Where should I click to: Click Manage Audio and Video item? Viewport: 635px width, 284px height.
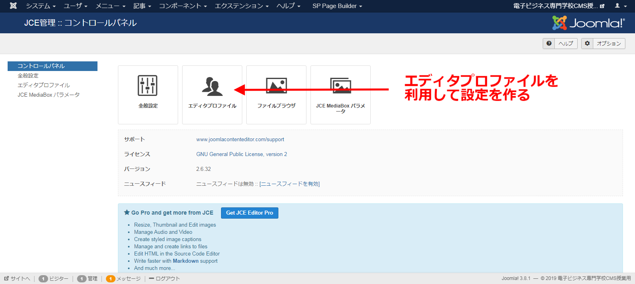tap(163, 232)
